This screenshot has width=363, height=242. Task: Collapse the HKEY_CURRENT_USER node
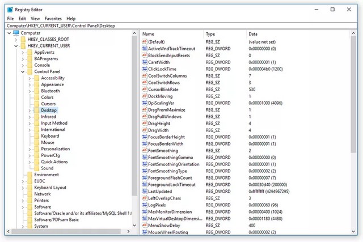pyautogui.click(x=16, y=46)
